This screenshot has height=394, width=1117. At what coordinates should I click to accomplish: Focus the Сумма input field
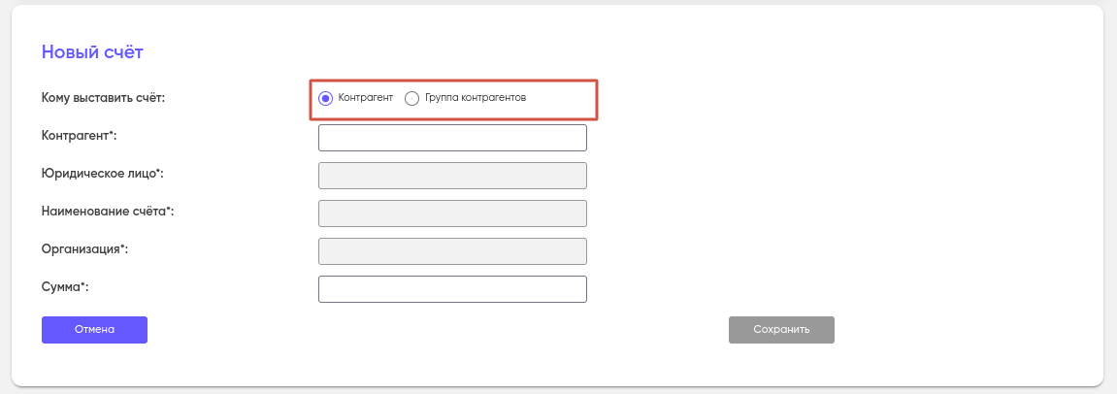pos(452,289)
